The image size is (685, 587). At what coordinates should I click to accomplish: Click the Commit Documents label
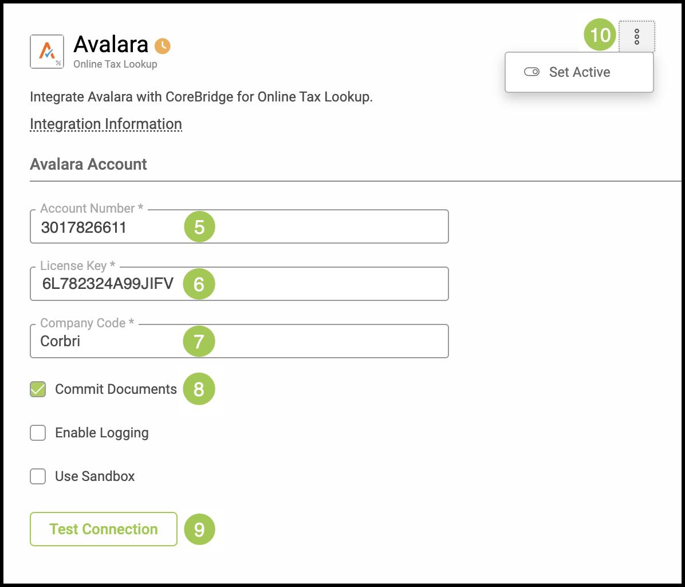click(x=116, y=389)
